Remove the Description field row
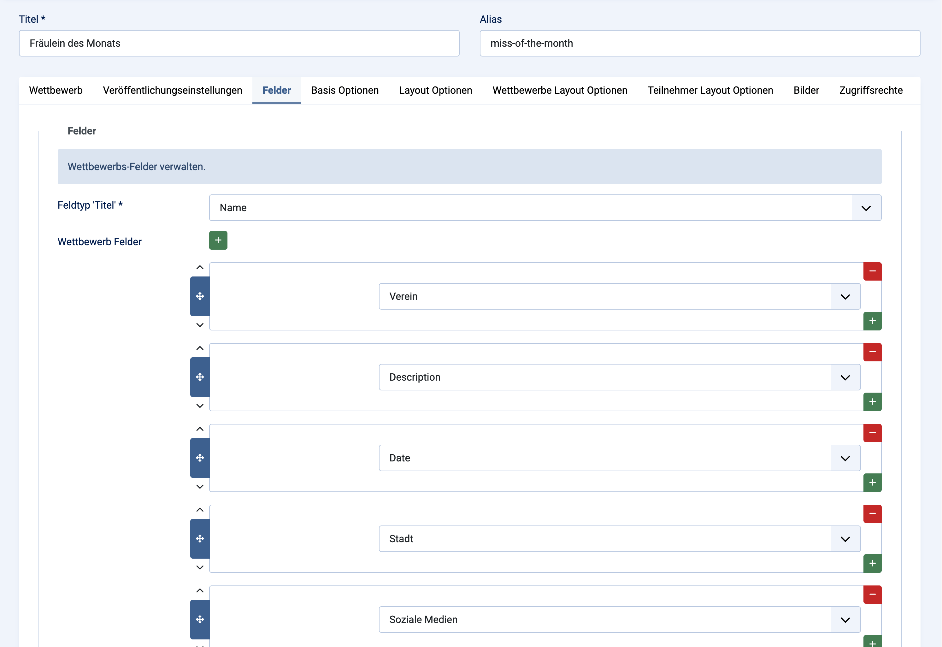This screenshot has width=942, height=647. tap(872, 352)
